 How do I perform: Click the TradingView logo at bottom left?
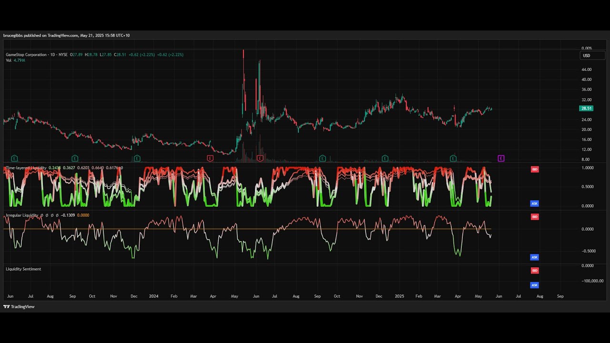tap(19, 307)
